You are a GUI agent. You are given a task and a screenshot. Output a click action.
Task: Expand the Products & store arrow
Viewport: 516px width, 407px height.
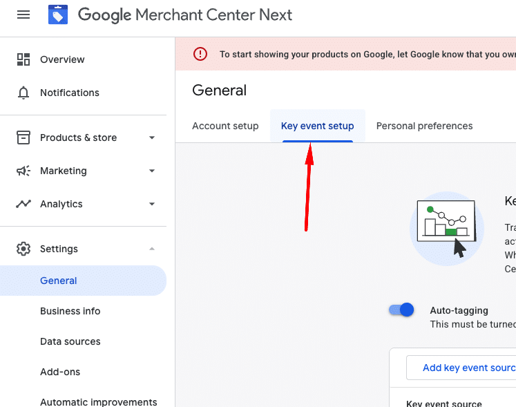click(152, 138)
